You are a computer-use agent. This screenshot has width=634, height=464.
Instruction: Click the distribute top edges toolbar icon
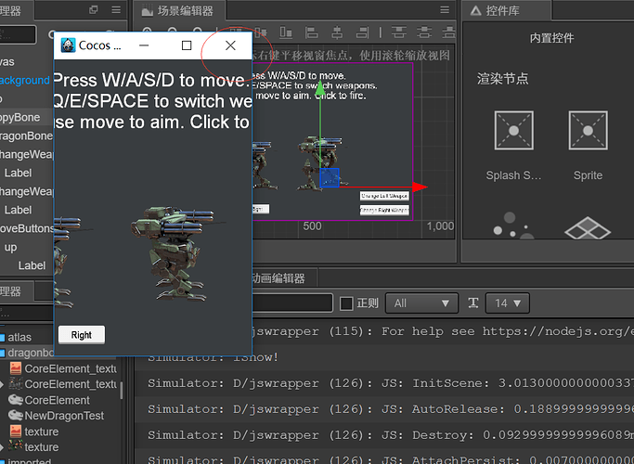[398, 32]
